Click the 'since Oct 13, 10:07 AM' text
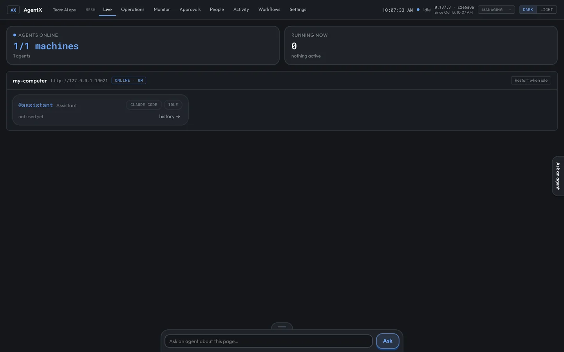The image size is (564, 352). 454,13
